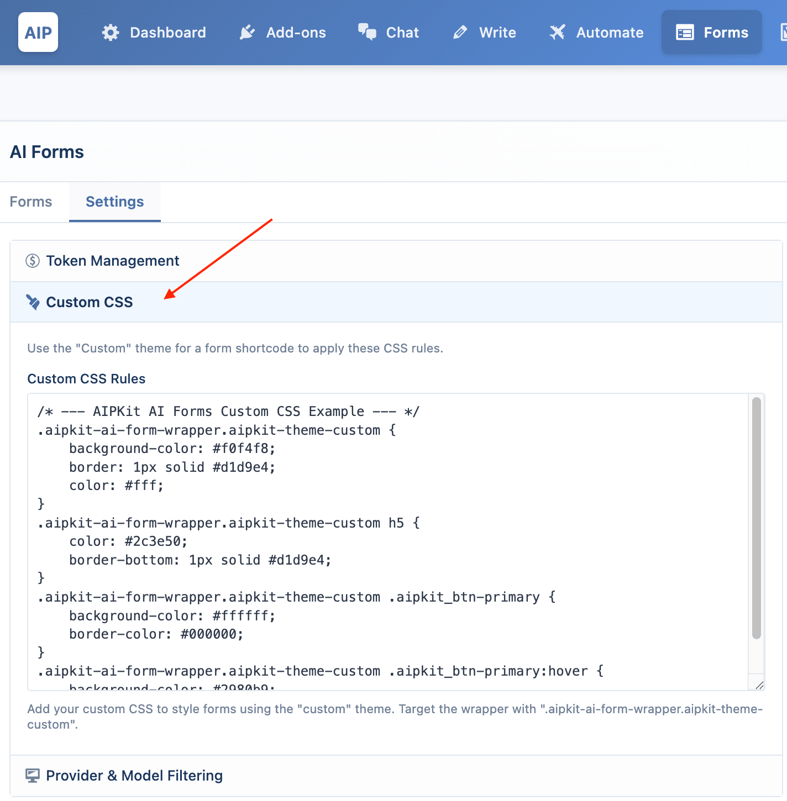Viewport: 787px width, 801px height.
Task: Expand Provider & Model Filtering section
Action: pyautogui.click(x=396, y=776)
